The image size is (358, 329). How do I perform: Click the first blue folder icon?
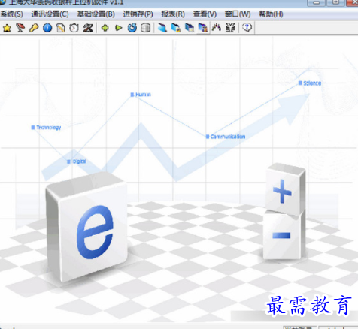click(x=162, y=28)
